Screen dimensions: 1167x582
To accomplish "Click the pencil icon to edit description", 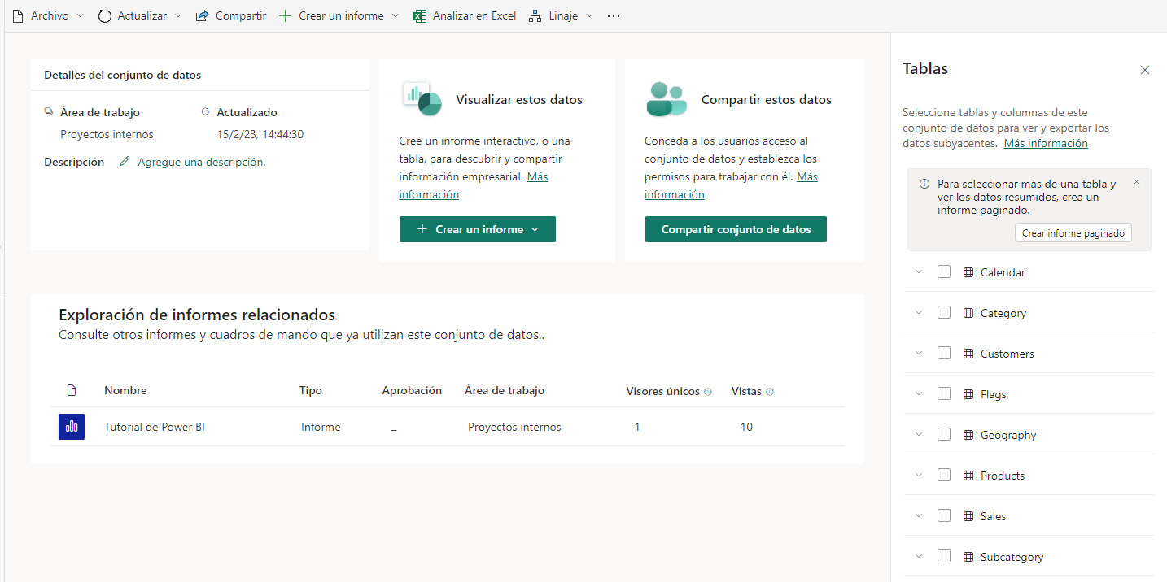I will click(125, 162).
